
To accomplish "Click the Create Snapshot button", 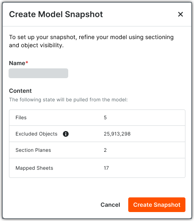I will 157,205.
